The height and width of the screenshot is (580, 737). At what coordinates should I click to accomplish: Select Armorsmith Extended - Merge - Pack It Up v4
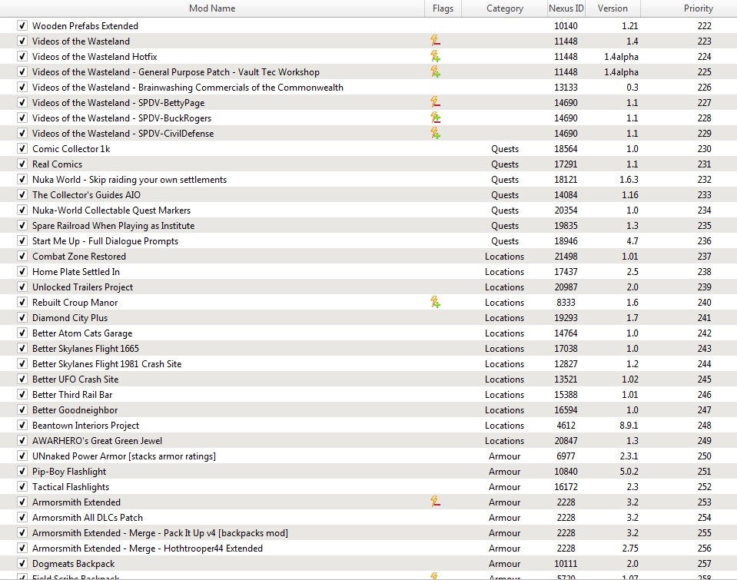tap(161, 533)
